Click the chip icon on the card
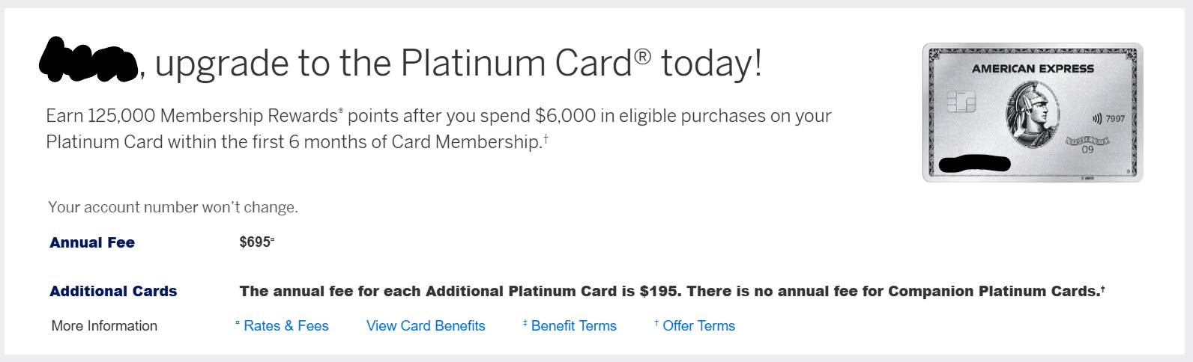 [x=961, y=101]
